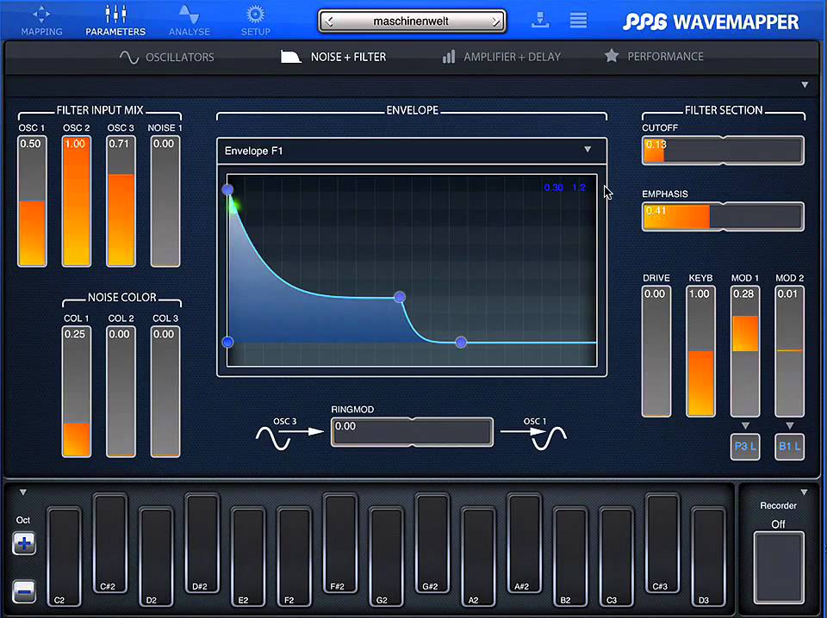The image size is (827, 618).
Task: Select the envelope start node at bottom left
Action: (227, 342)
